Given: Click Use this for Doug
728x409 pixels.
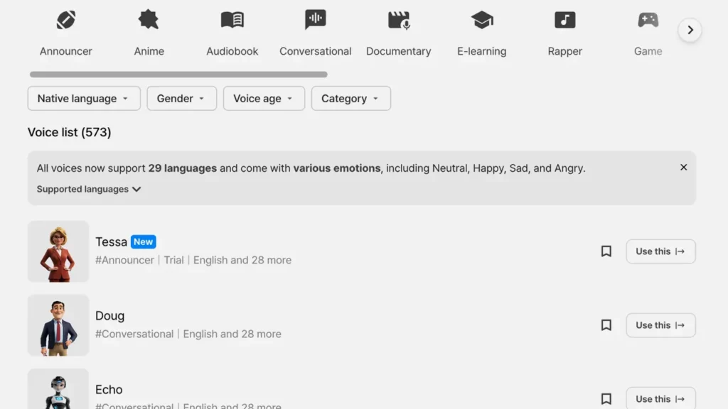Looking at the screenshot, I should [660, 325].
